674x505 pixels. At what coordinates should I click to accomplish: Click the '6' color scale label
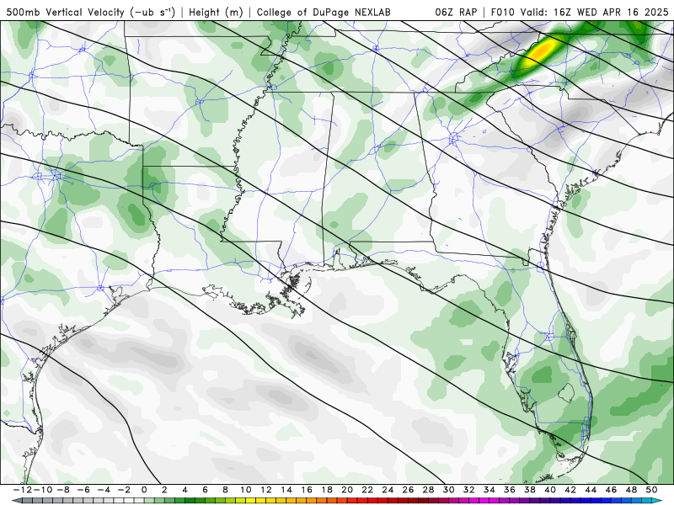pyautogui.click(x=205, y=490)
